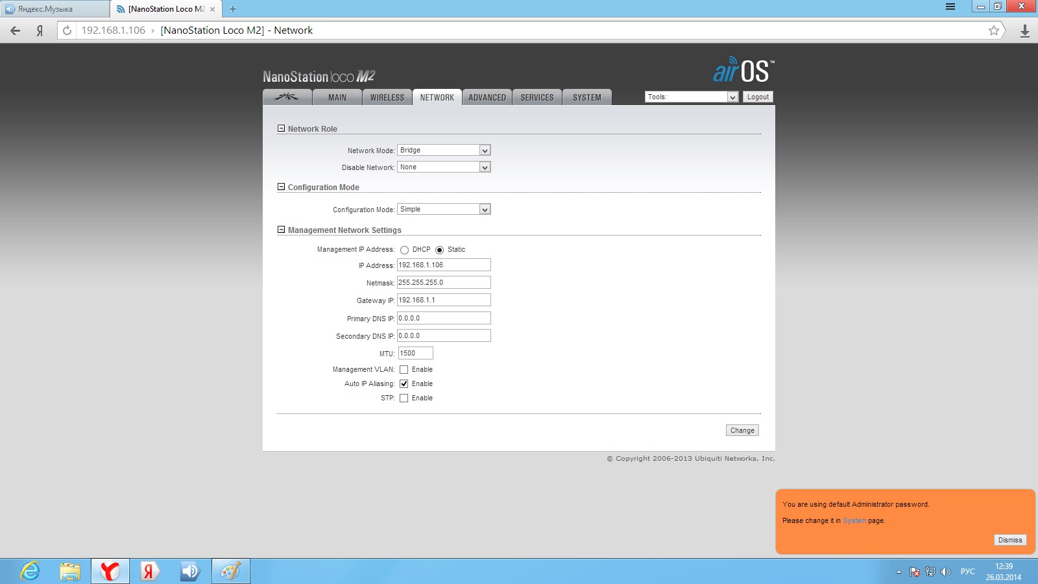Open the Ubiquiti logo tab
This screenshot has height=584, width=1038.
click(287, 97)
